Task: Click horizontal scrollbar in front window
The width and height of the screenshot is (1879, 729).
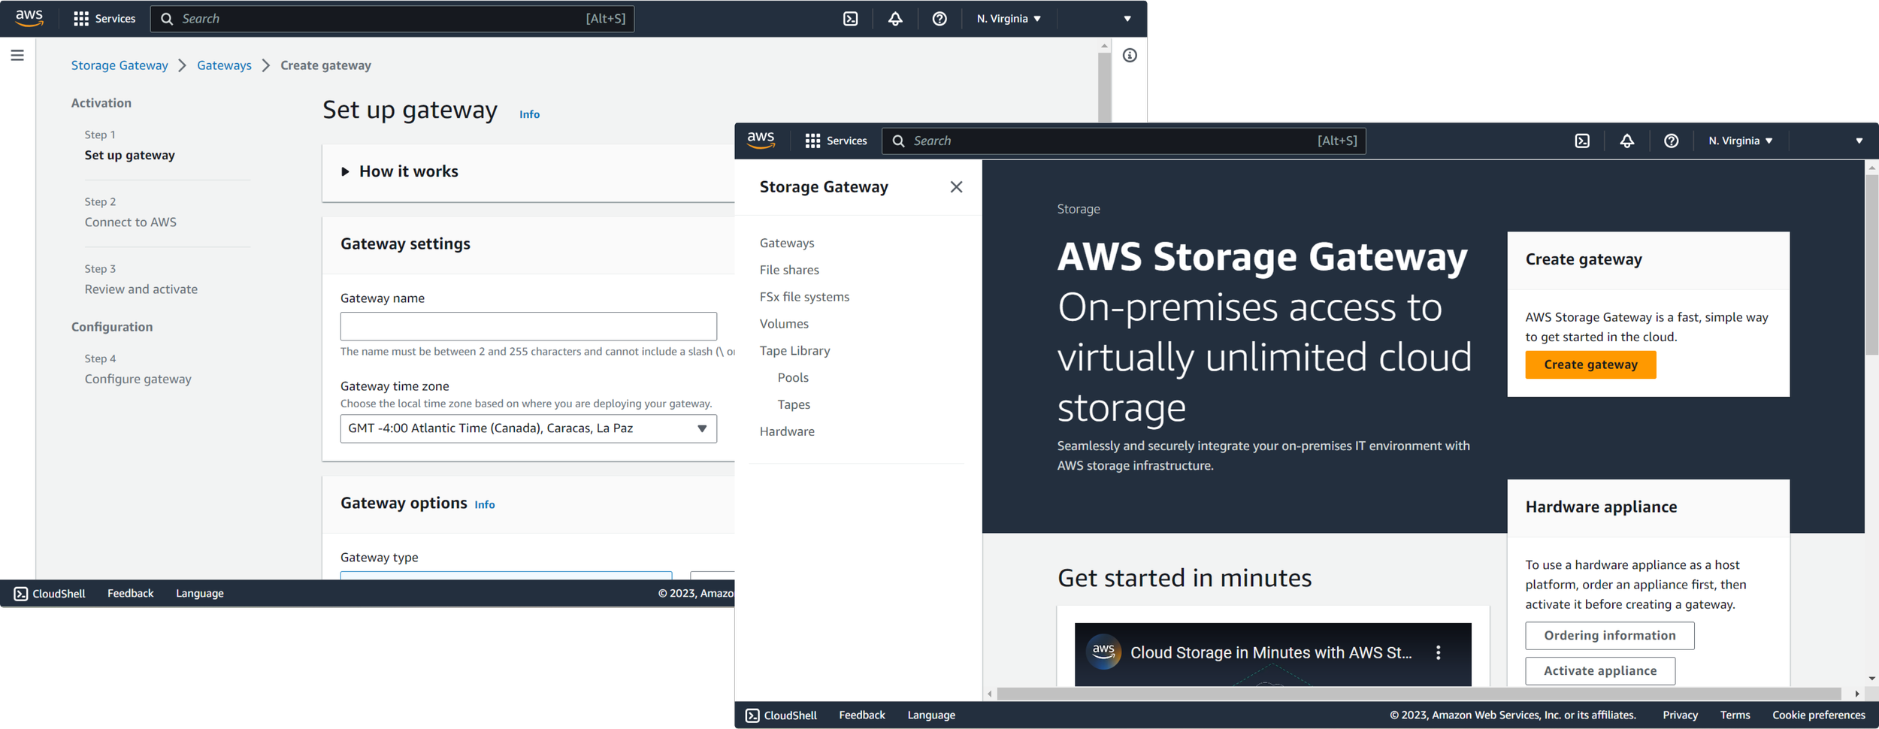Action: tap(1418, 694)
